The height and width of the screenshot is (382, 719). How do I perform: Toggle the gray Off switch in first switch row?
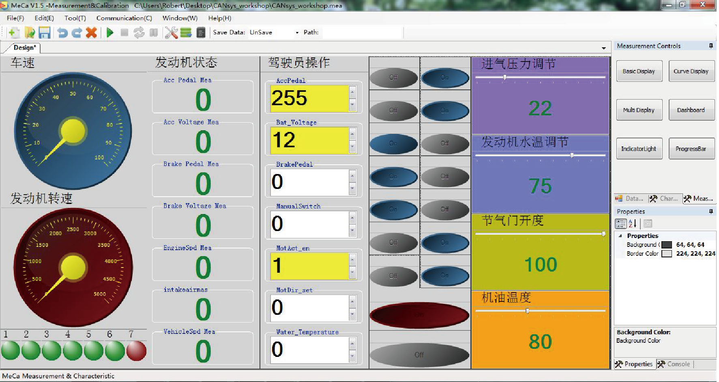pos(393,77)
